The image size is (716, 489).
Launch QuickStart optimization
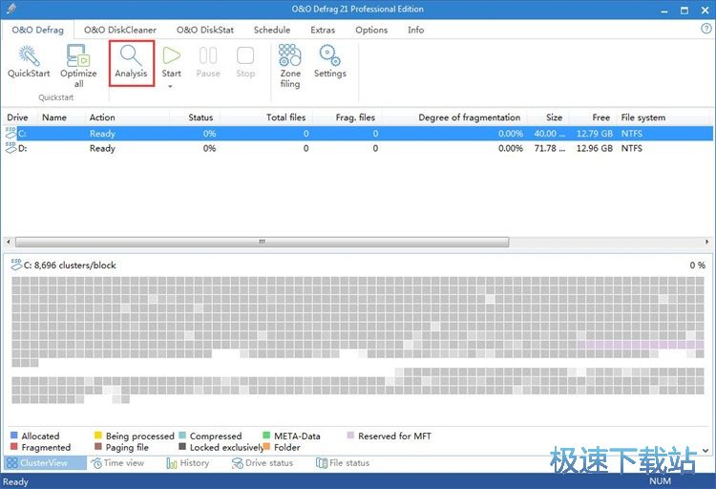click(29, 62)
